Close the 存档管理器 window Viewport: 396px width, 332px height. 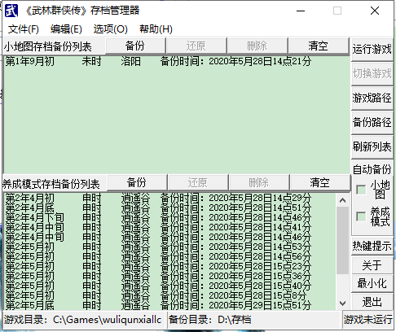click(375, 11)
